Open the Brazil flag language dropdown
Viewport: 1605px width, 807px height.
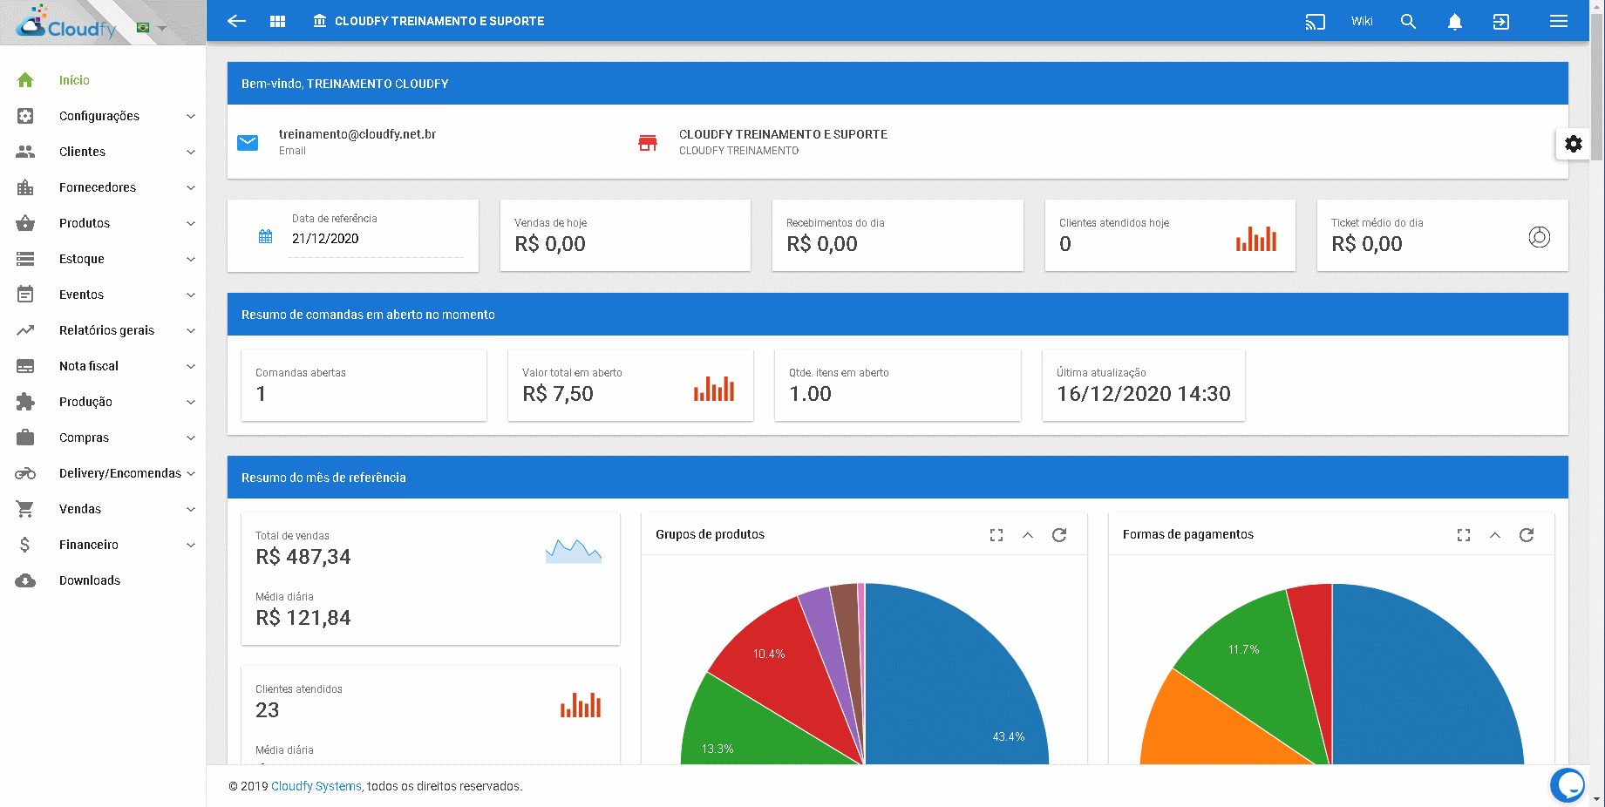(x=152, y=28)
